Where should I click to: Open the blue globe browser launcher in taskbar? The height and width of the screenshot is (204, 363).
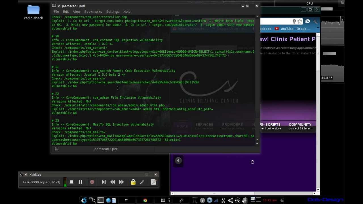coord(108,200)
